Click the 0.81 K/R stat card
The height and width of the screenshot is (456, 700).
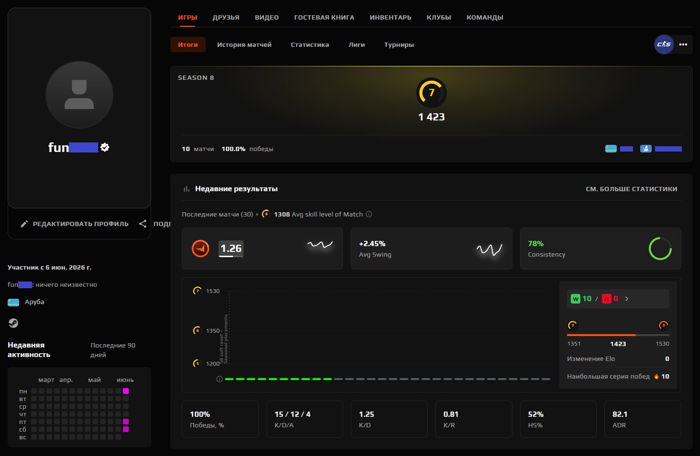coord(474,419)
